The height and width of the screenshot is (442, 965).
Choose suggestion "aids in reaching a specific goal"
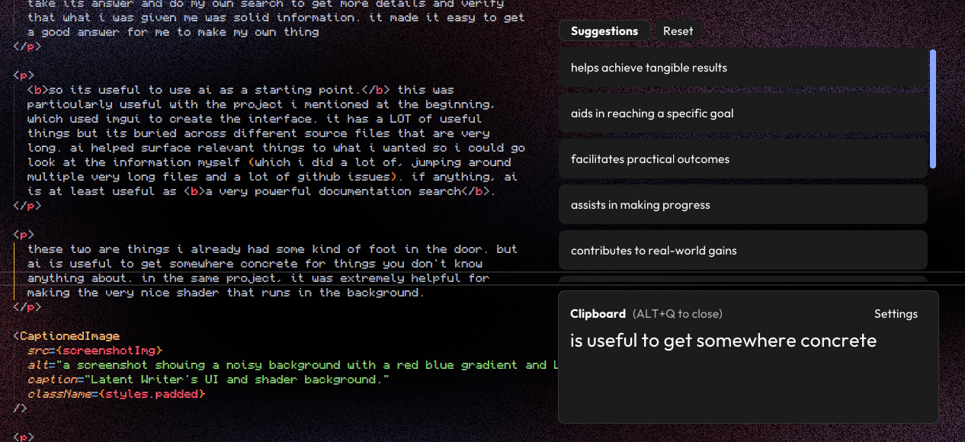coord(743,114)
